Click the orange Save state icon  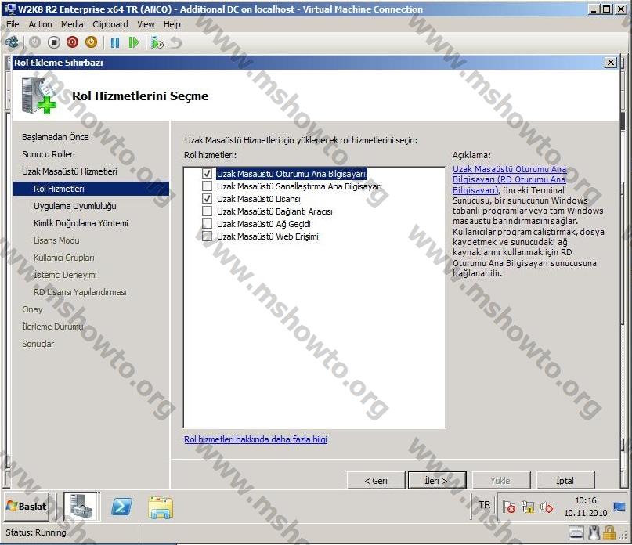[92, 42]
